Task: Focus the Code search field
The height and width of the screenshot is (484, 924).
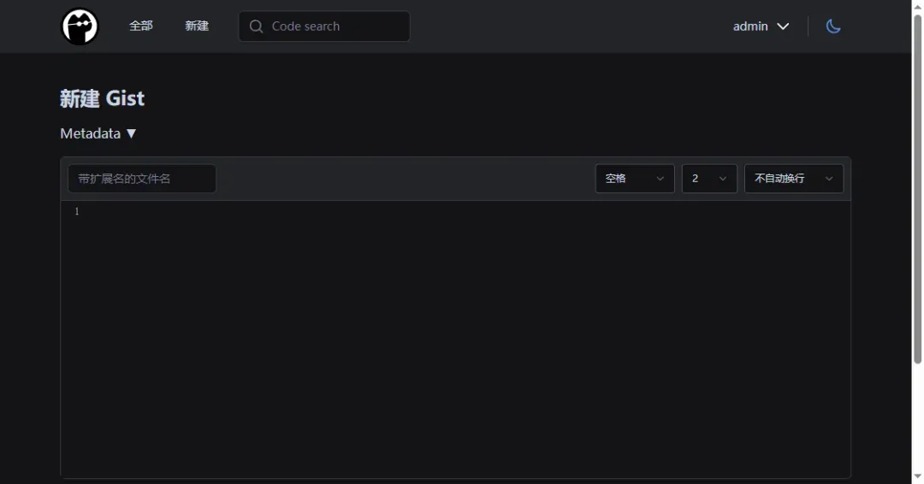Action: [x=334, y=27]
